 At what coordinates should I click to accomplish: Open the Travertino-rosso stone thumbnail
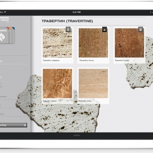coord(130,43)
